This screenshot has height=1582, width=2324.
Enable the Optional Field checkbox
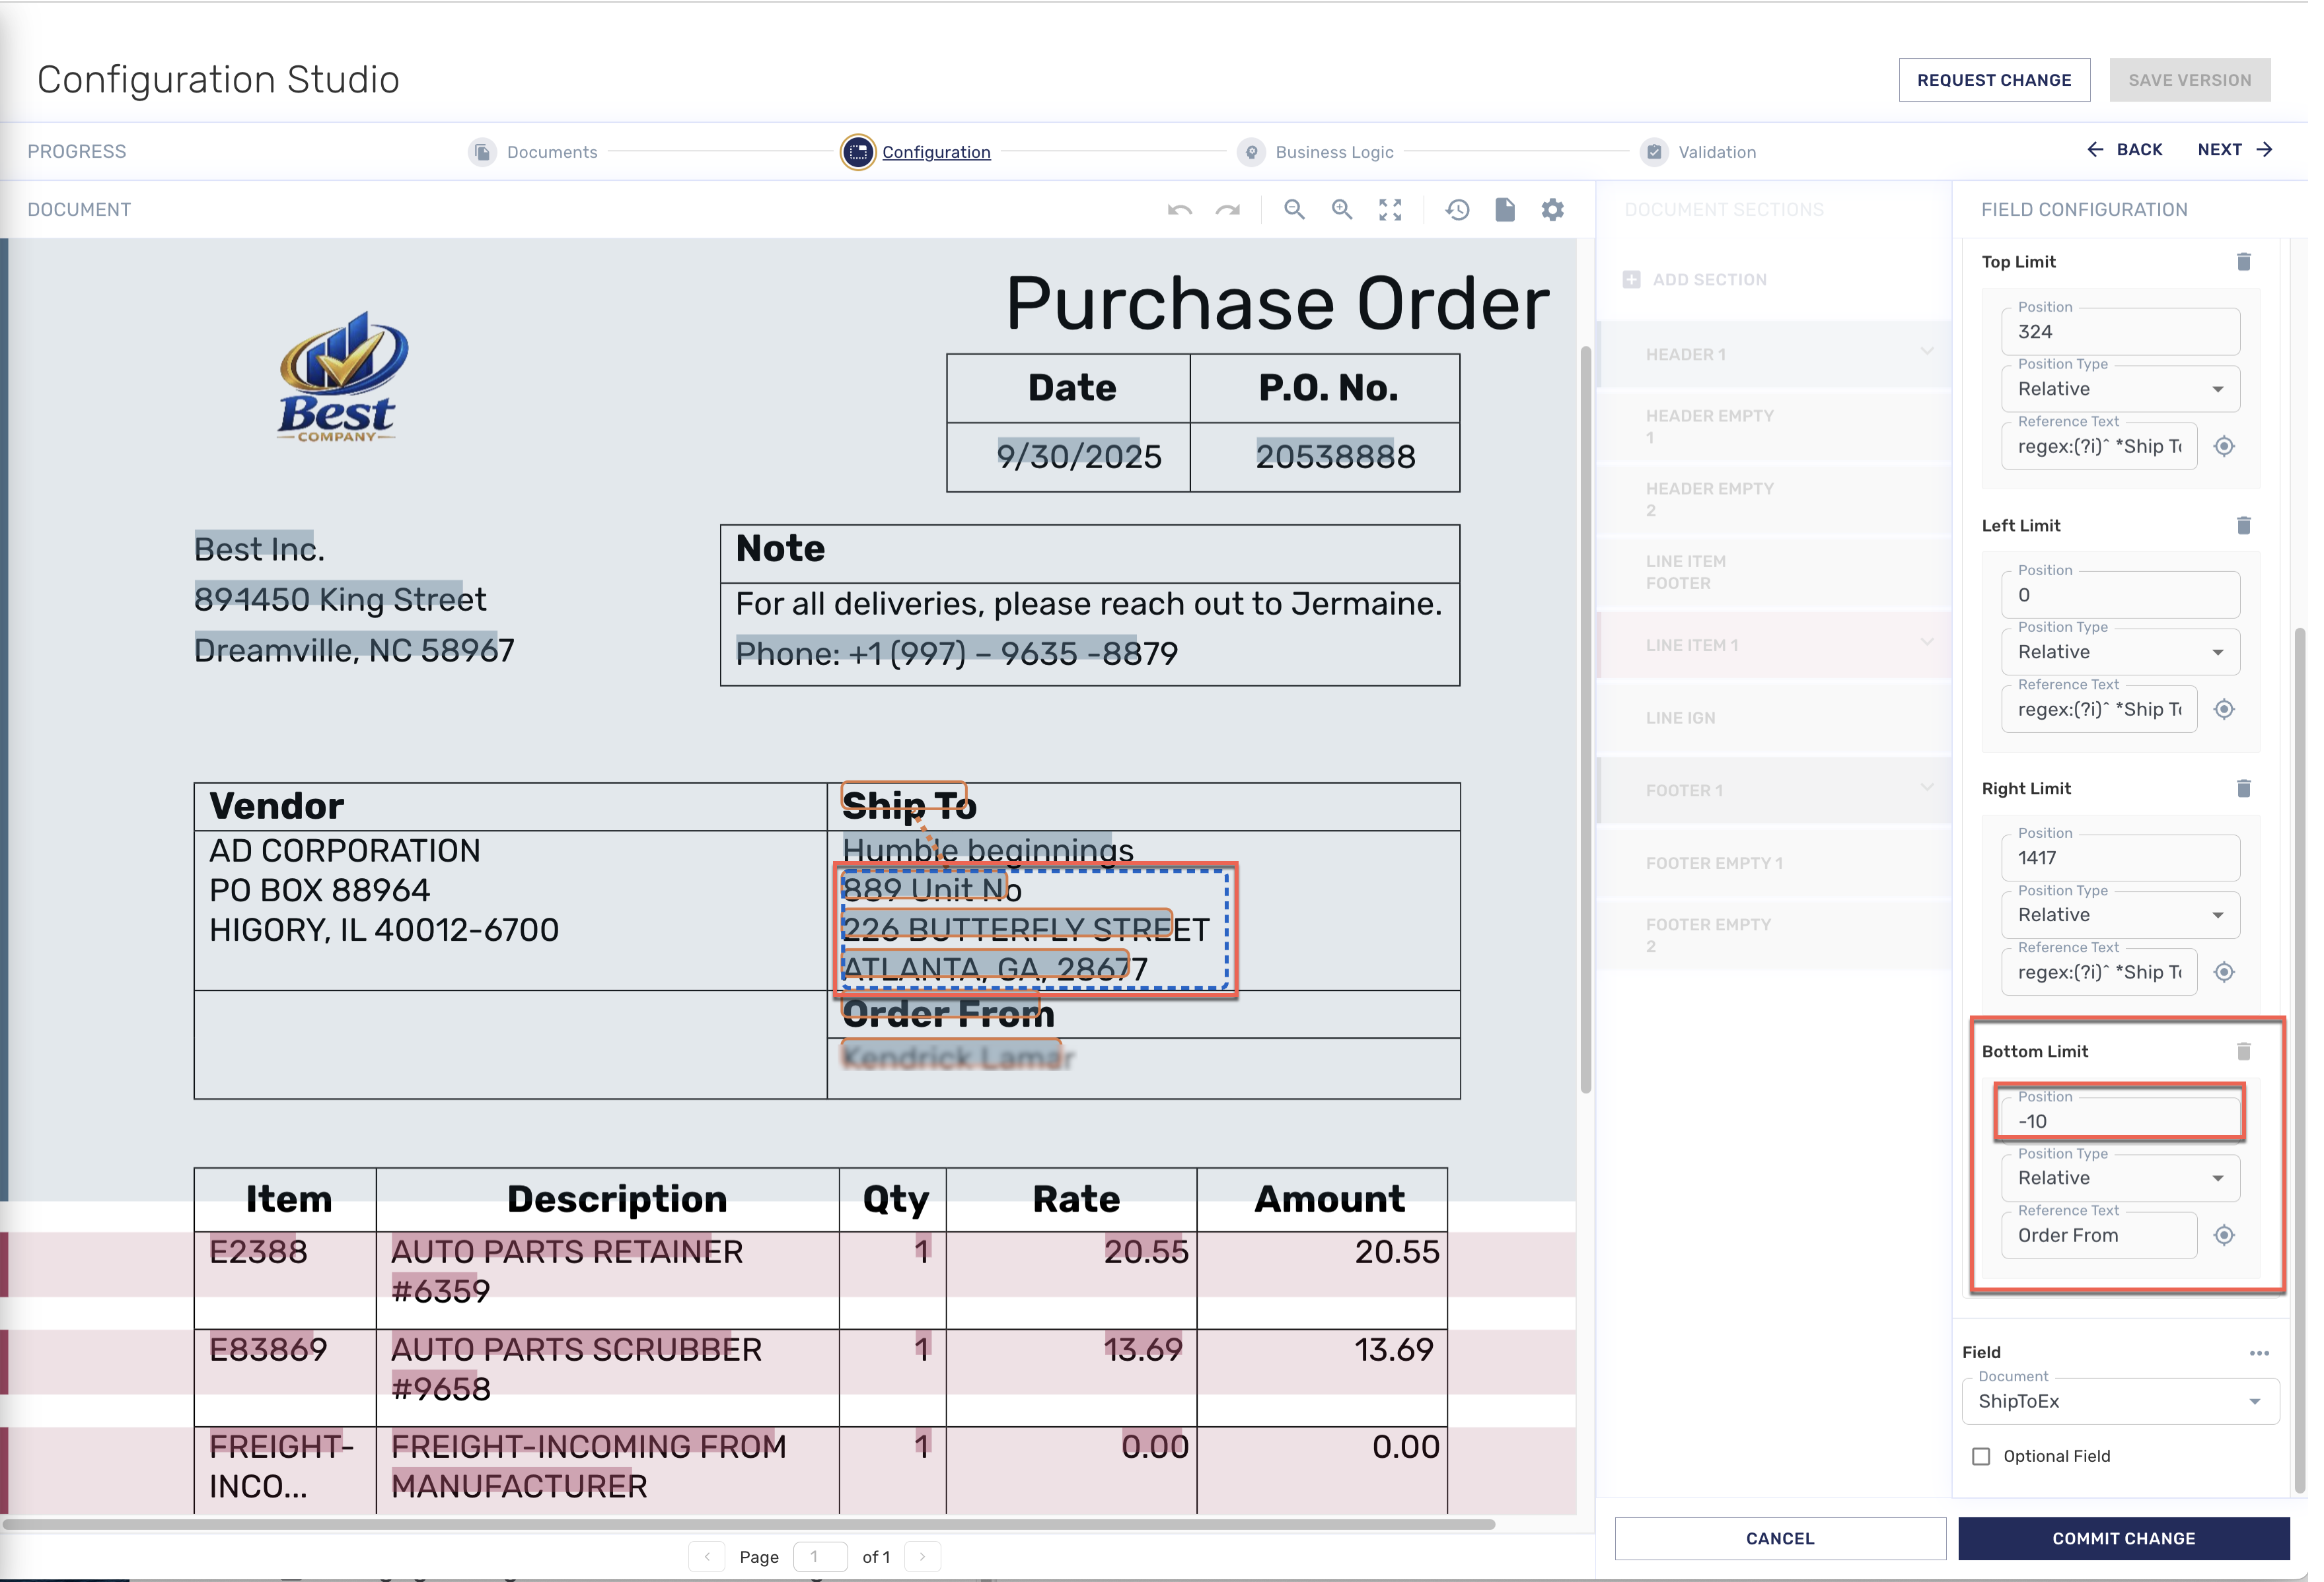point(1981,1456)
